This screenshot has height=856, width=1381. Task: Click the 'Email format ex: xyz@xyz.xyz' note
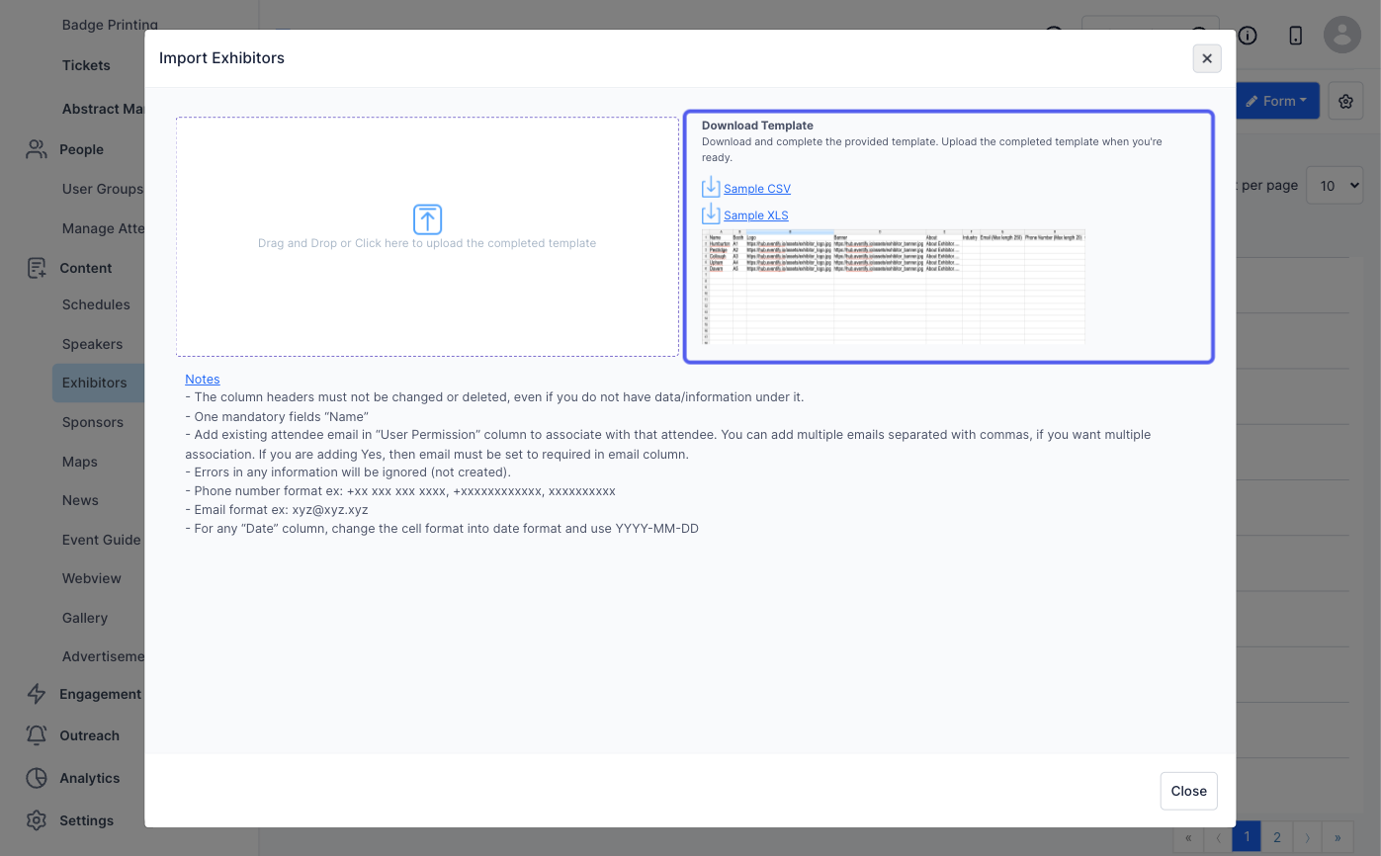(x=277, y=510)
